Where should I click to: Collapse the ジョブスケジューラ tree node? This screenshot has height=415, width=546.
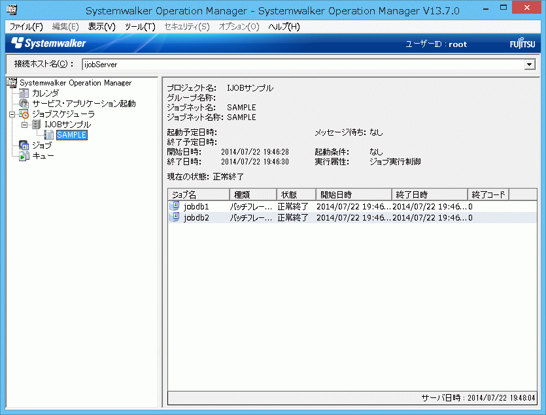click(x=12, y=114)
